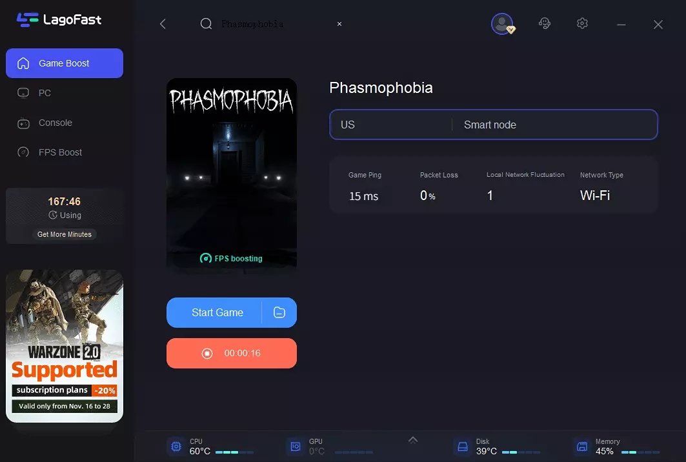This screenshot has height=462, width=686.
Task: Click the CPU chip icon
Action: point(176,447)
